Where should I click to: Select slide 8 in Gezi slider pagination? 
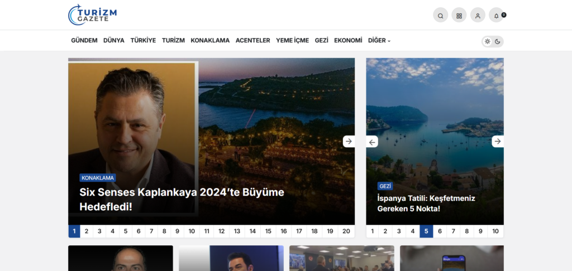(x=466, y=231)
